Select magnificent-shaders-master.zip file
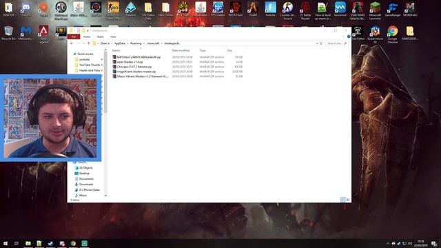Screen dimensions: 441x248 tap(136, 72)
